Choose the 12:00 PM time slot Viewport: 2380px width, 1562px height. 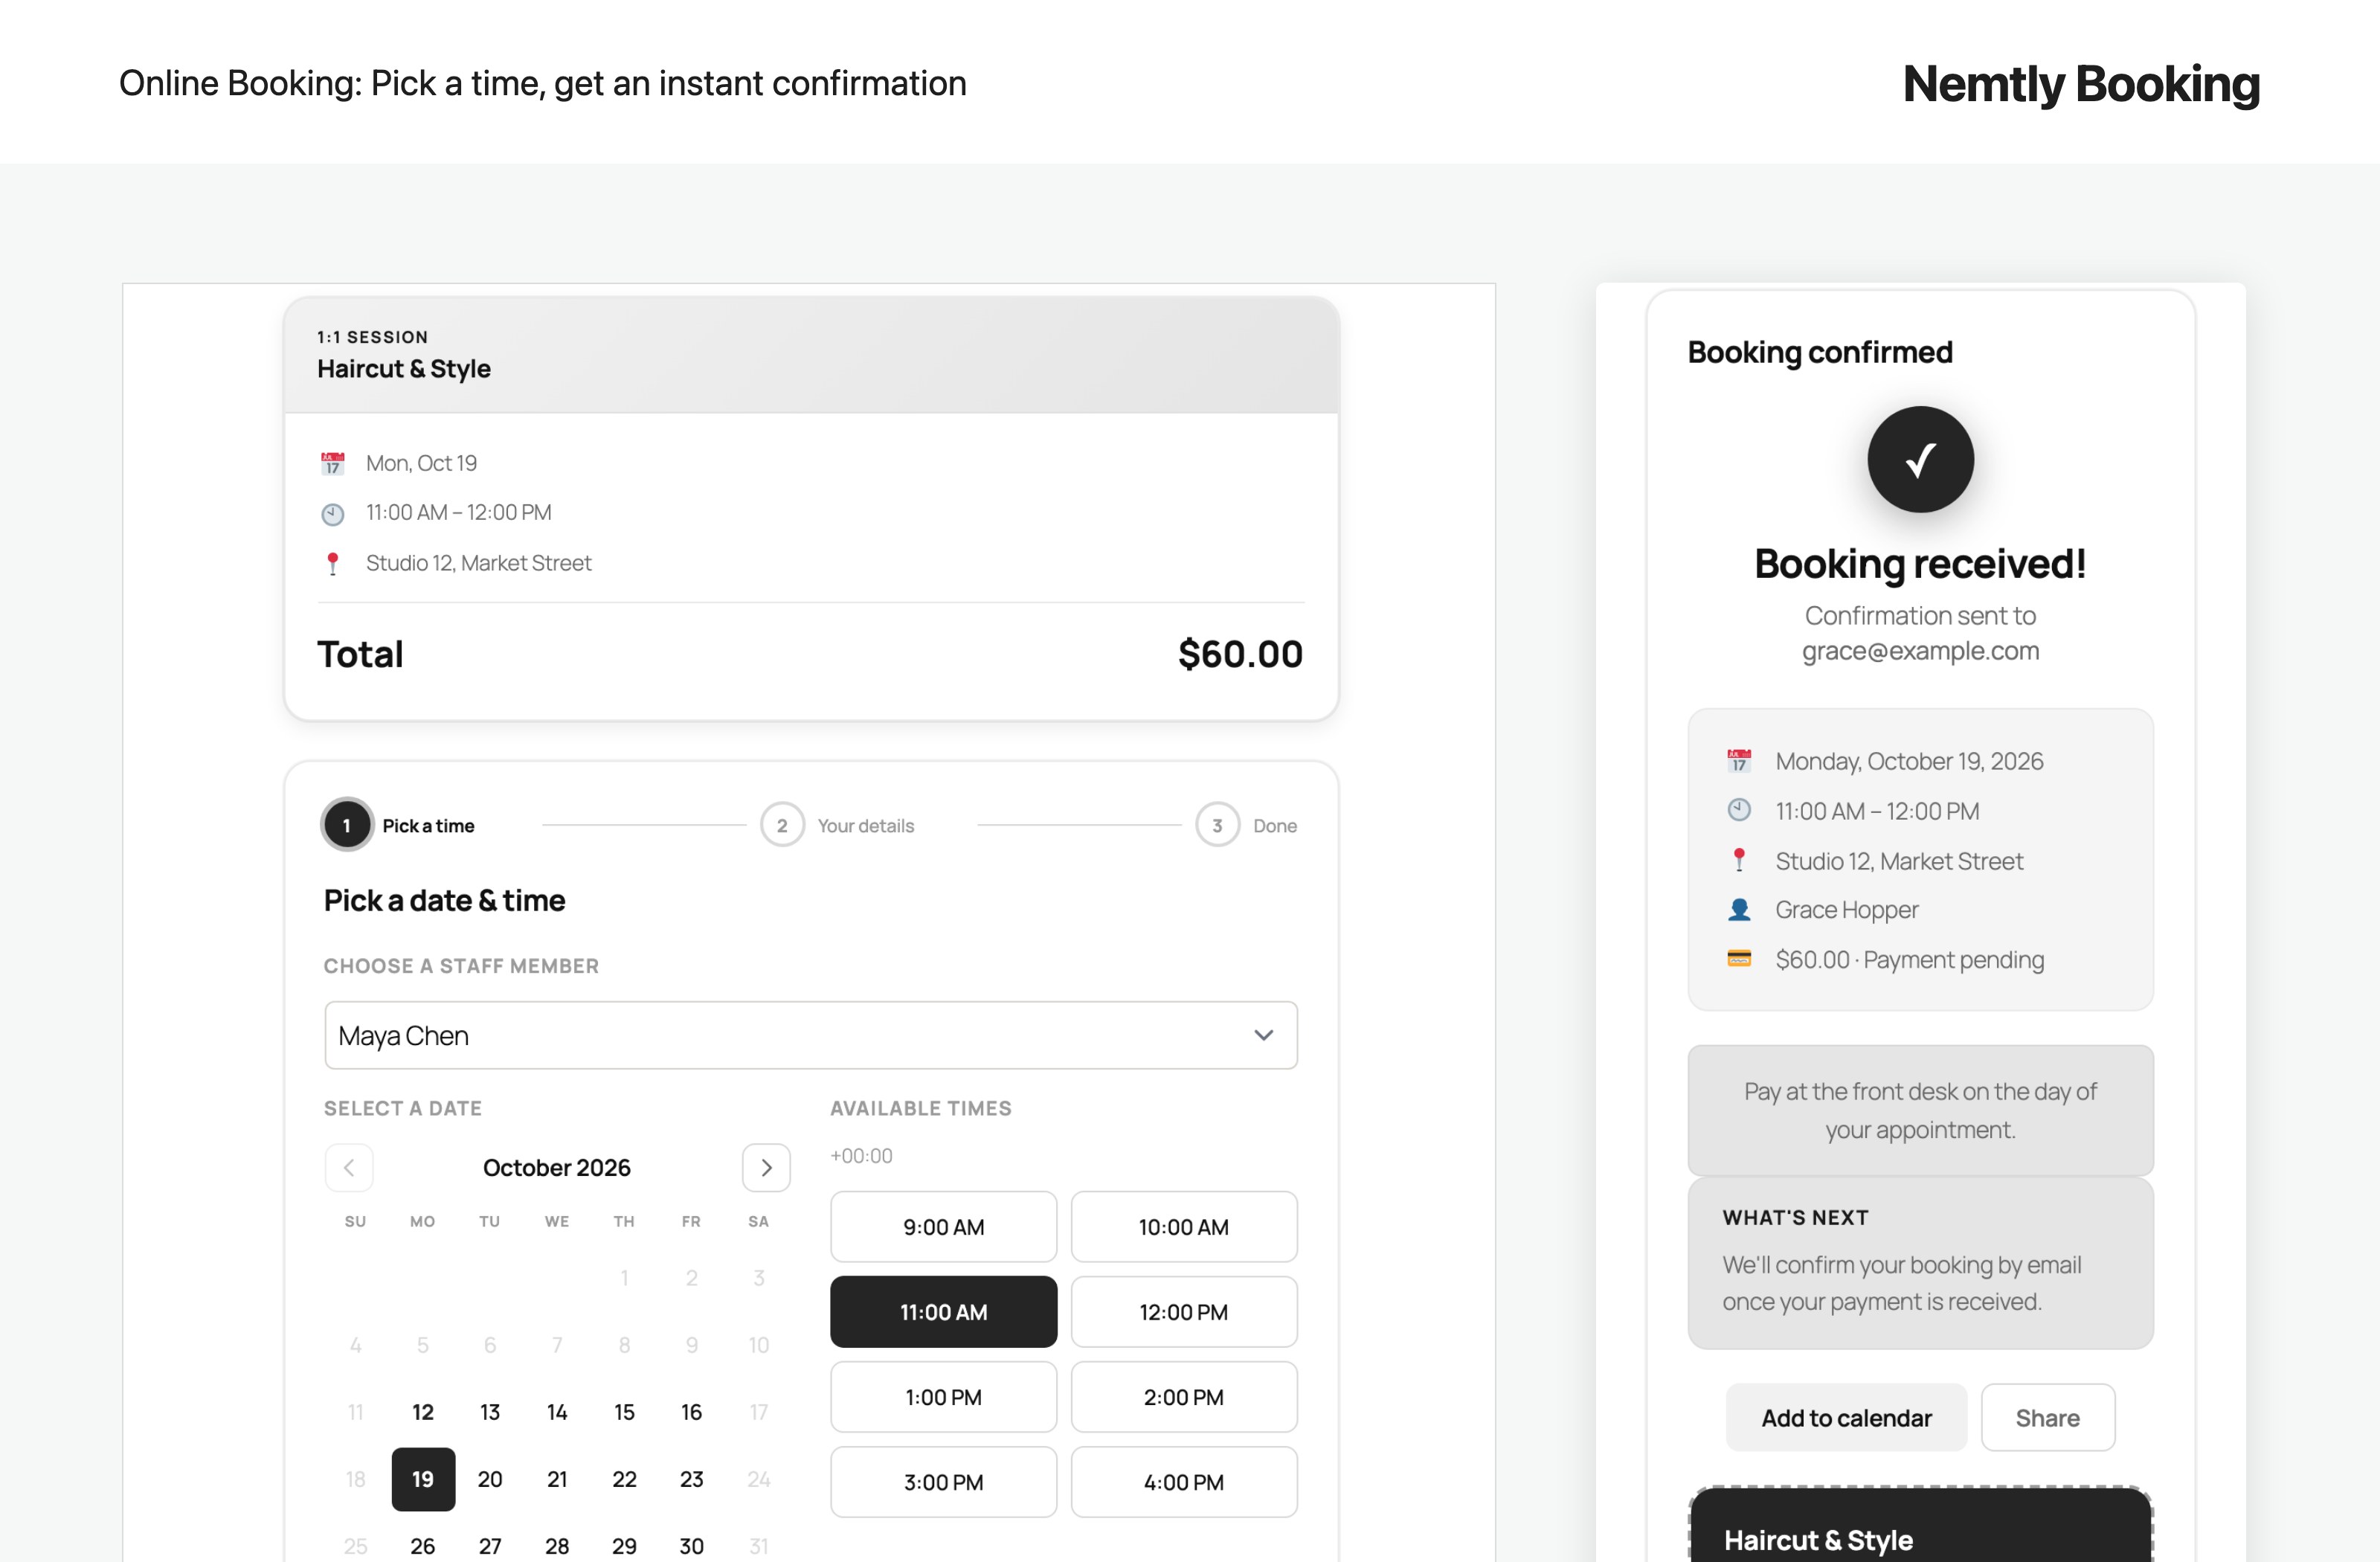[x=1184, y=1312]
